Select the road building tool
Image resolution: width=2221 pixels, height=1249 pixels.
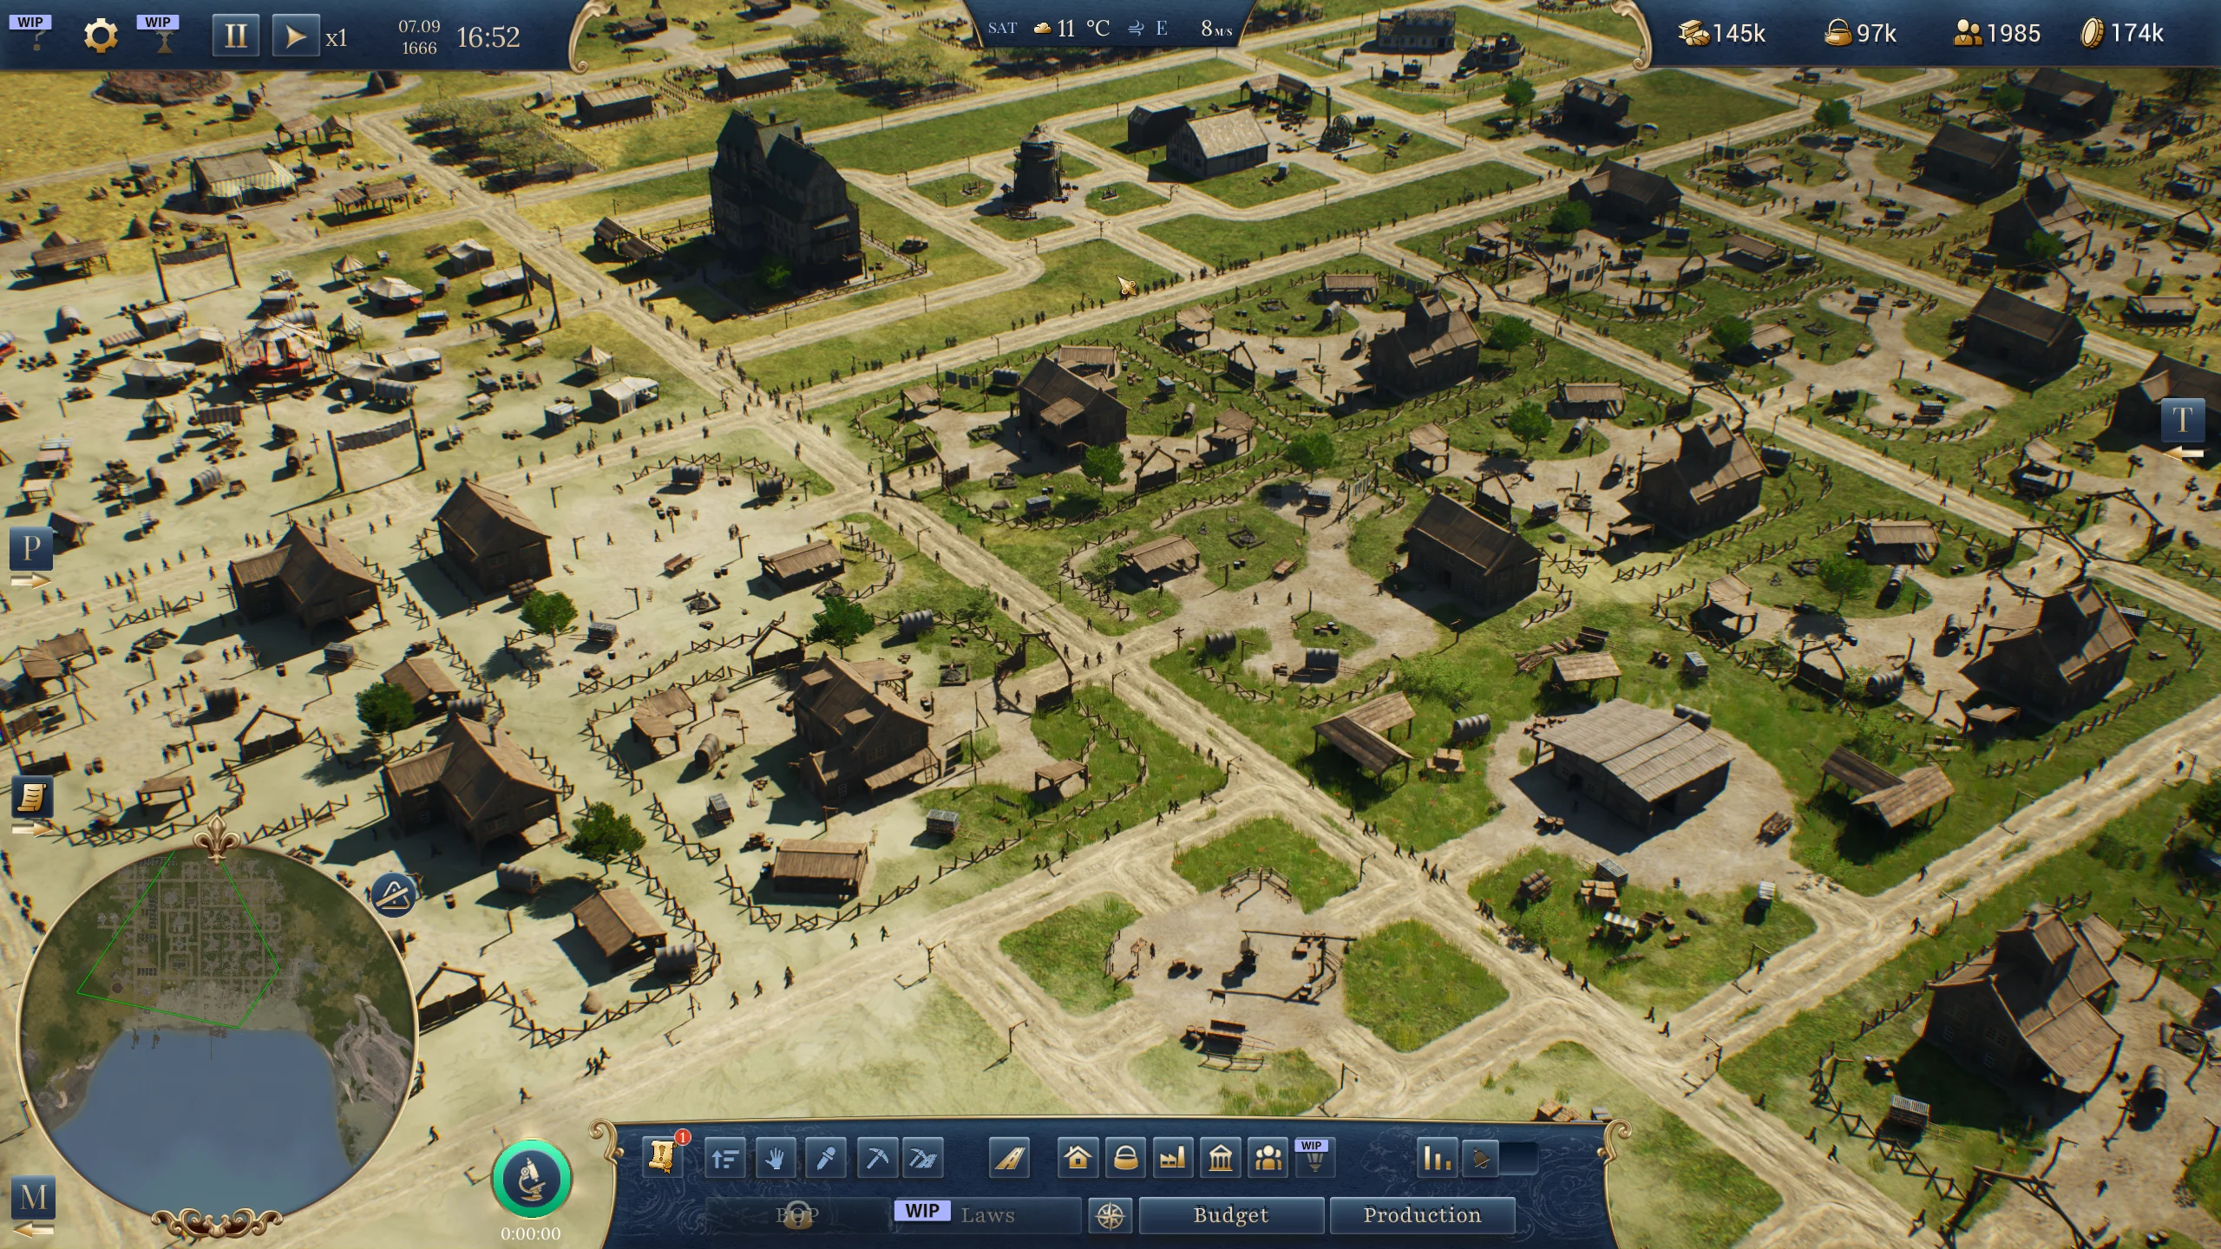(1008, 1158)
